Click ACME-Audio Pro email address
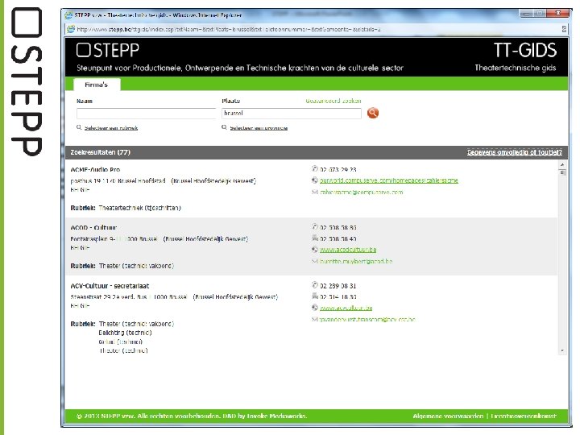Image resolution: width=580 pixels, height=435 pixels. click(362, 192)
